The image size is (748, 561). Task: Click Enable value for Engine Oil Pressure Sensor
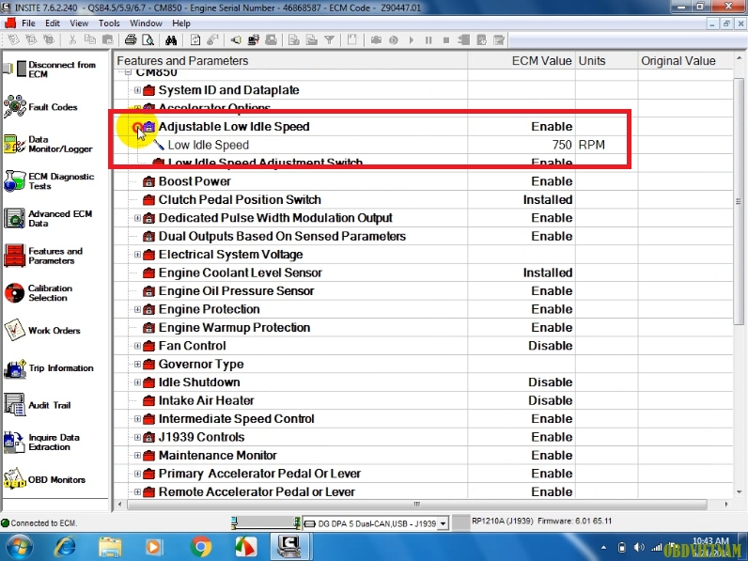552,291
